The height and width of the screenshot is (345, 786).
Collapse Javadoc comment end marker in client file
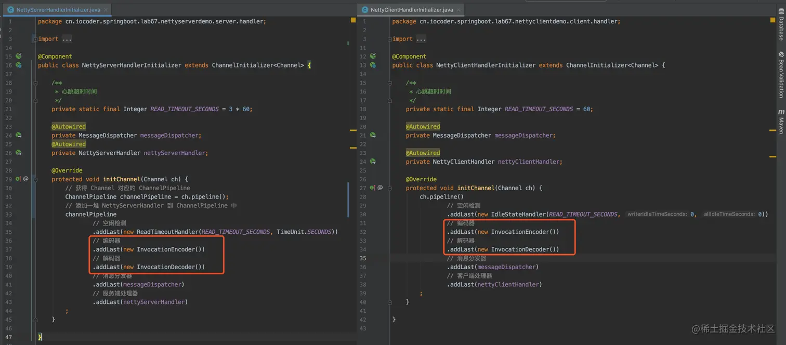click(x=389, y=100)
